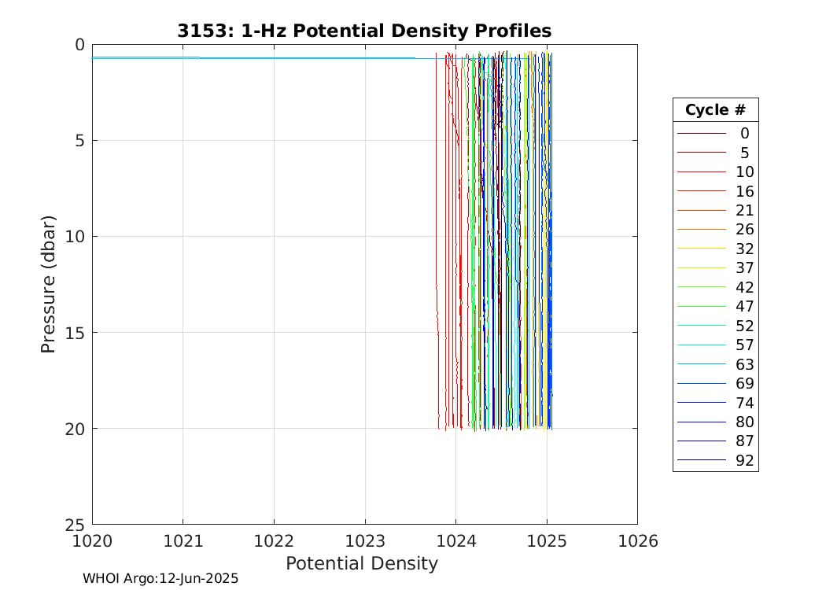
Task: Select legend entry for cycle 5
Action: [715, 153]
